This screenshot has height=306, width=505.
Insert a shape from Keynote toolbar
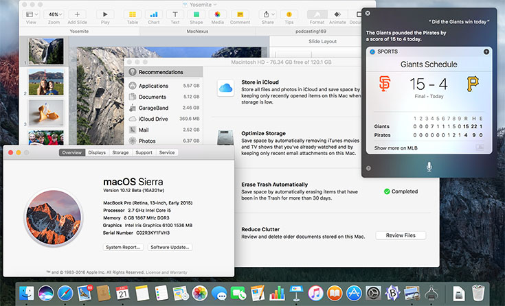tap(196, 14)
